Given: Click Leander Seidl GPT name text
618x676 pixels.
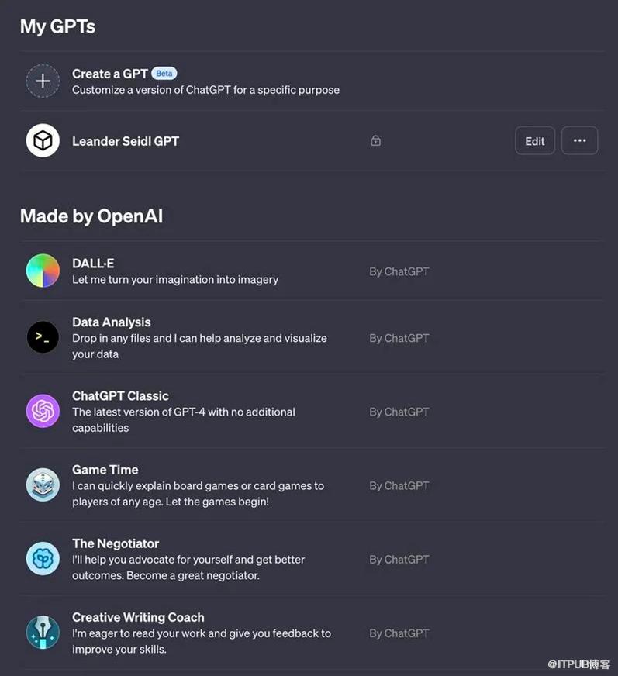Looking at the screenshot, I should point(126,141).
